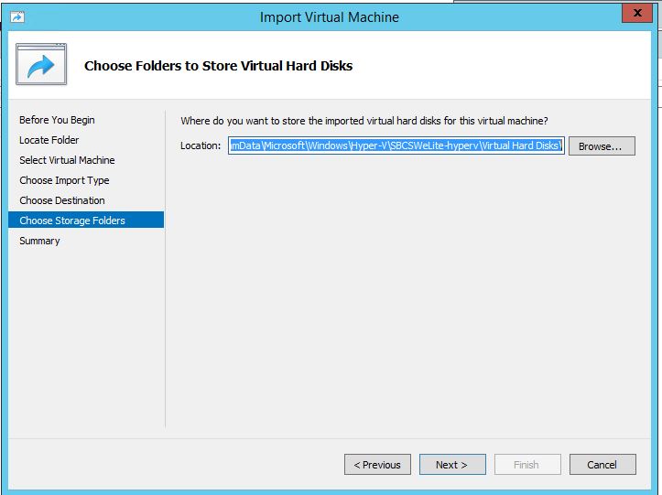
Task: Proceed using the Next button
Action: pos(451,465)
